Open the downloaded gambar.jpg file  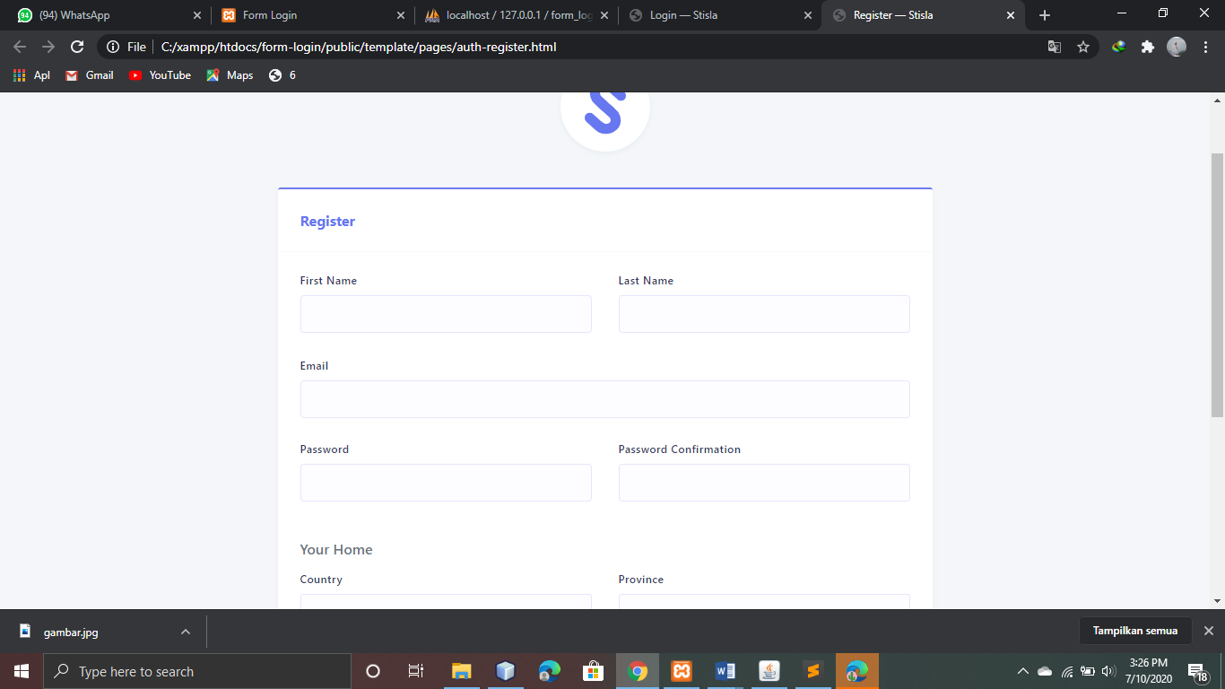(71, 632)
